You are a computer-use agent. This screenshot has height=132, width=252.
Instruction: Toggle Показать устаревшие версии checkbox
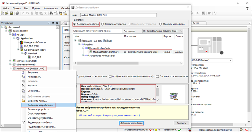(157, 76)
